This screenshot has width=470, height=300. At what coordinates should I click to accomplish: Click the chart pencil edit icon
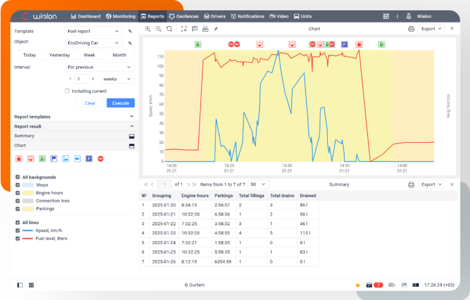[216, 29]
